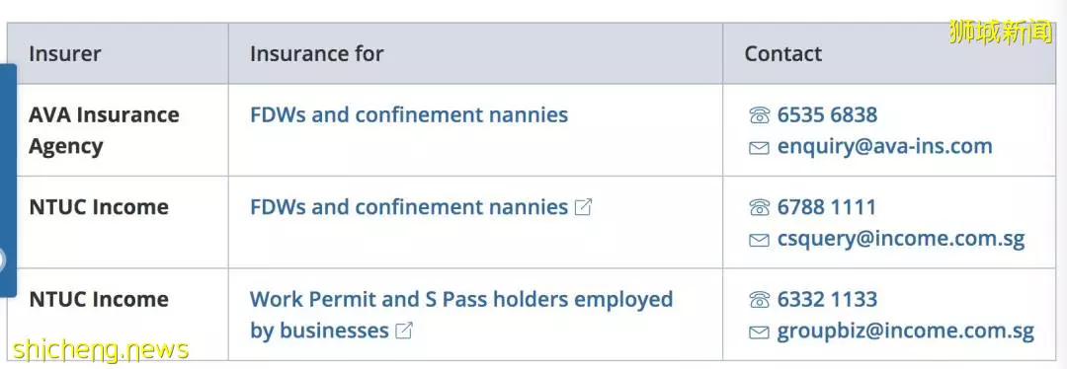The image size is (1067, 369).
Task: Dial NTUC Income number 6788 1111
Action: tap(827, 207)
